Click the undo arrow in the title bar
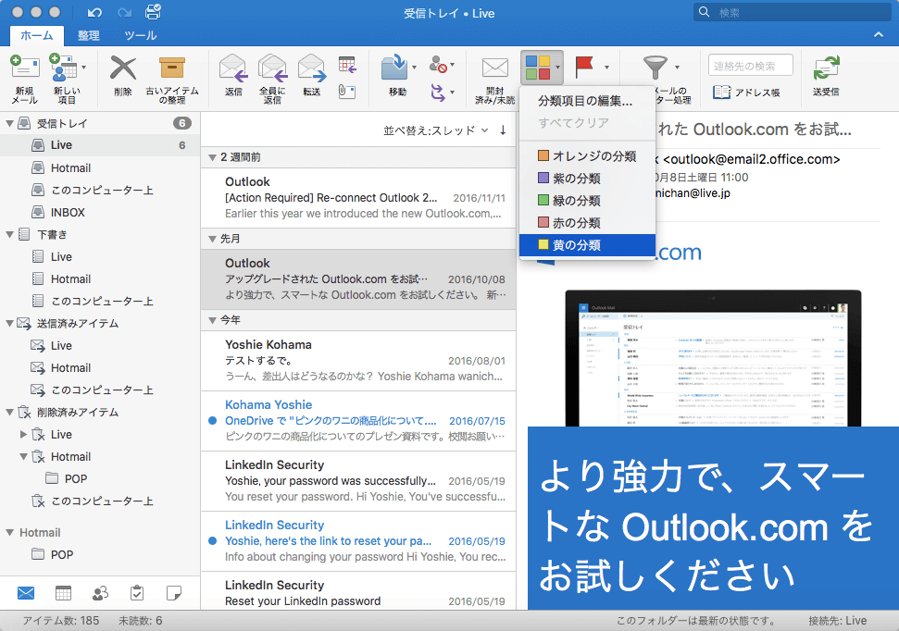 pos(94,13)
